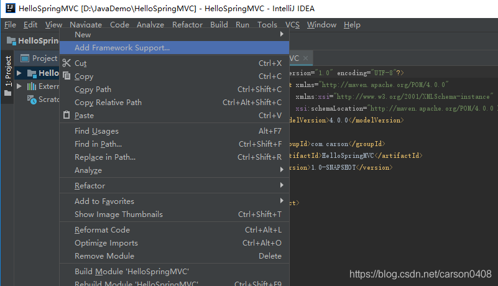Click the scissors Cut icon
The image size is (498, 286).
(67, 63)
